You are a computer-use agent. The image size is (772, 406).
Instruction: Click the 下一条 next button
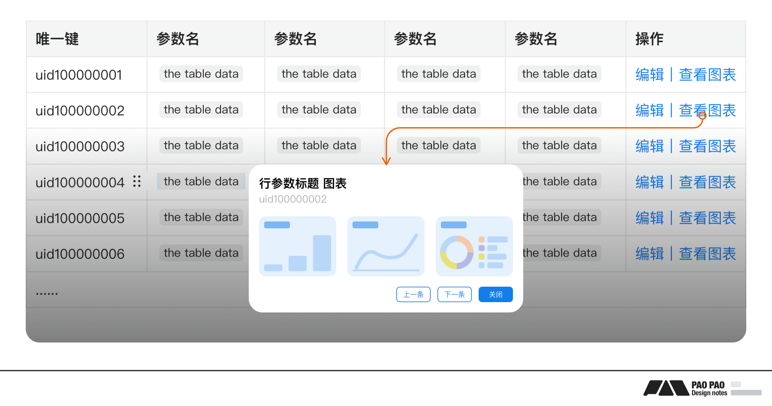click(x=455, y=294)
